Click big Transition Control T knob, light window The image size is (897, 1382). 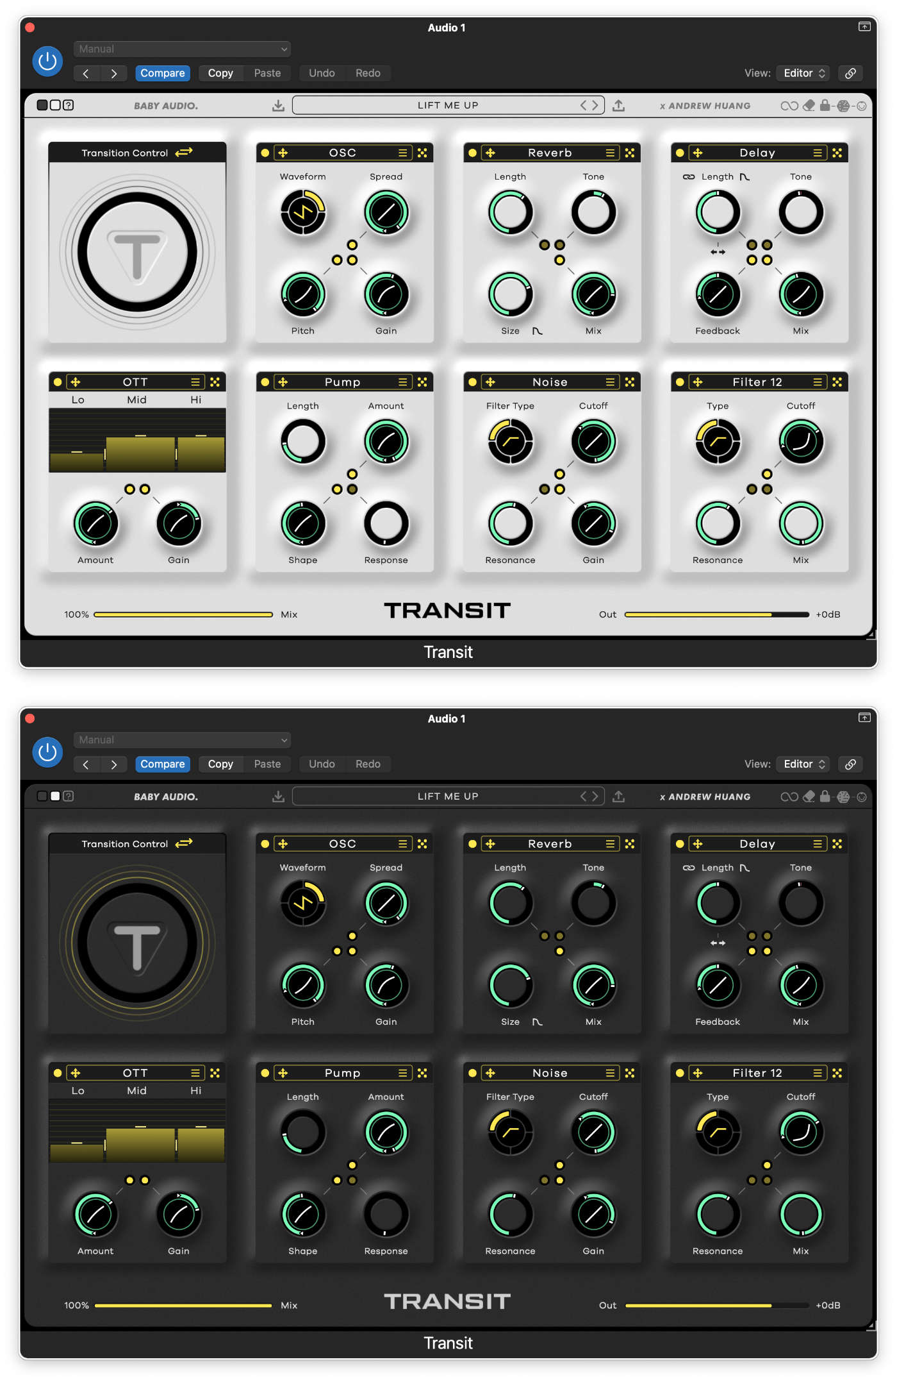(137, 252)
